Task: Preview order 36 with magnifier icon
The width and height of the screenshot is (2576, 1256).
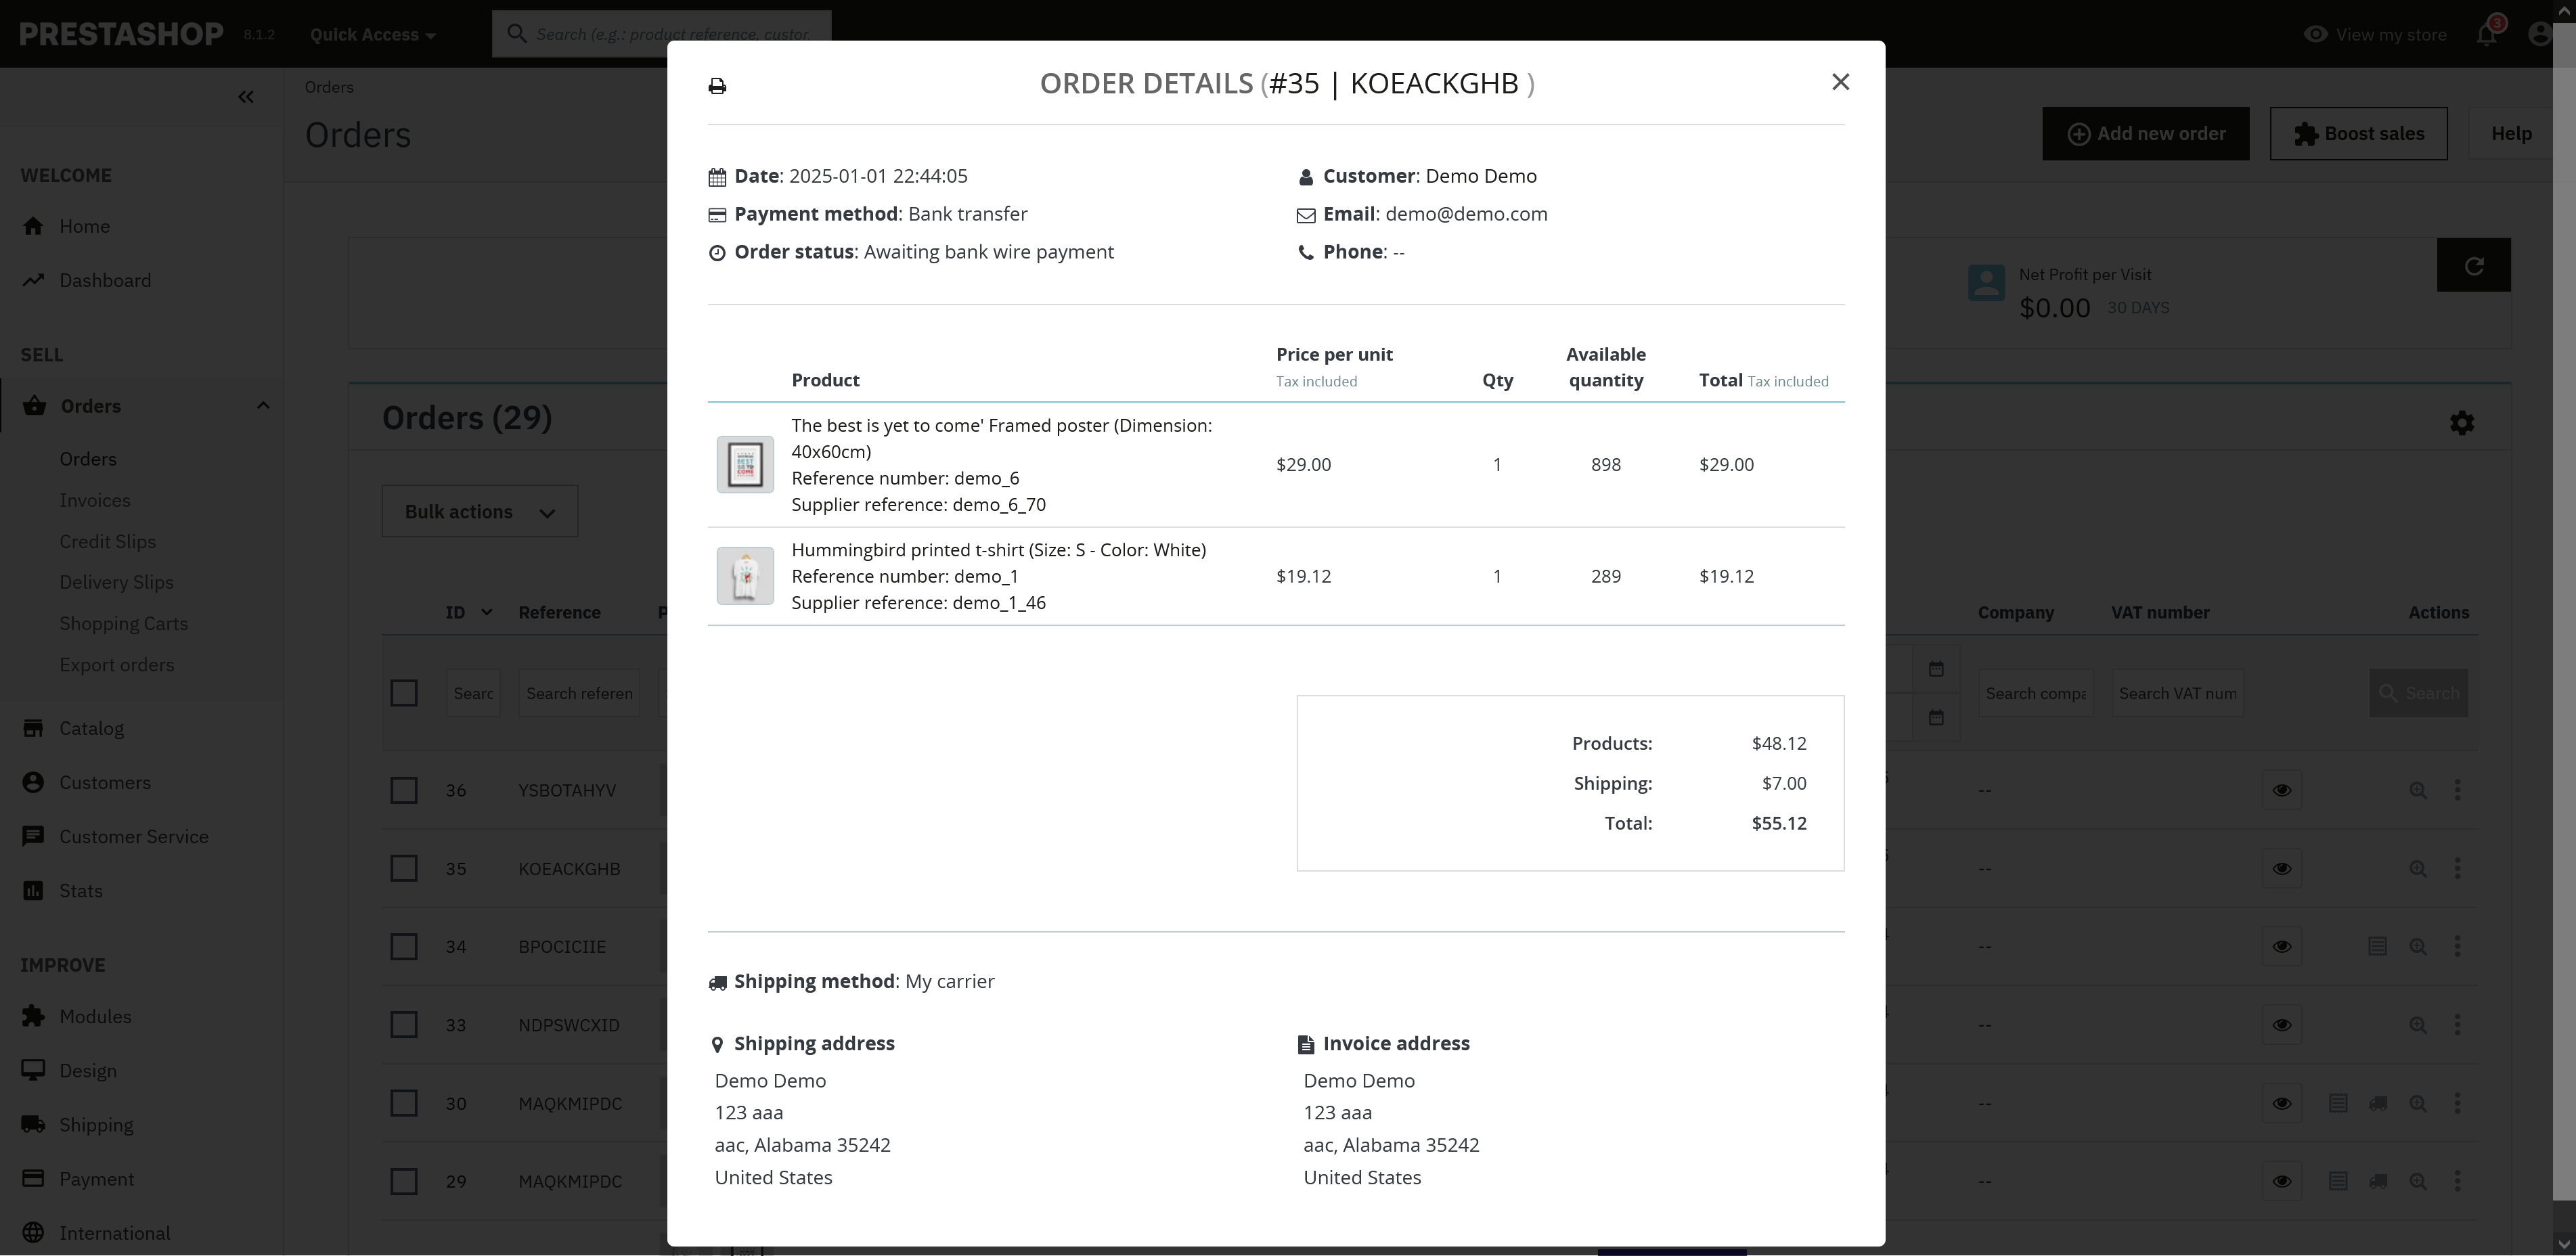Action: tap(2418, 790)
